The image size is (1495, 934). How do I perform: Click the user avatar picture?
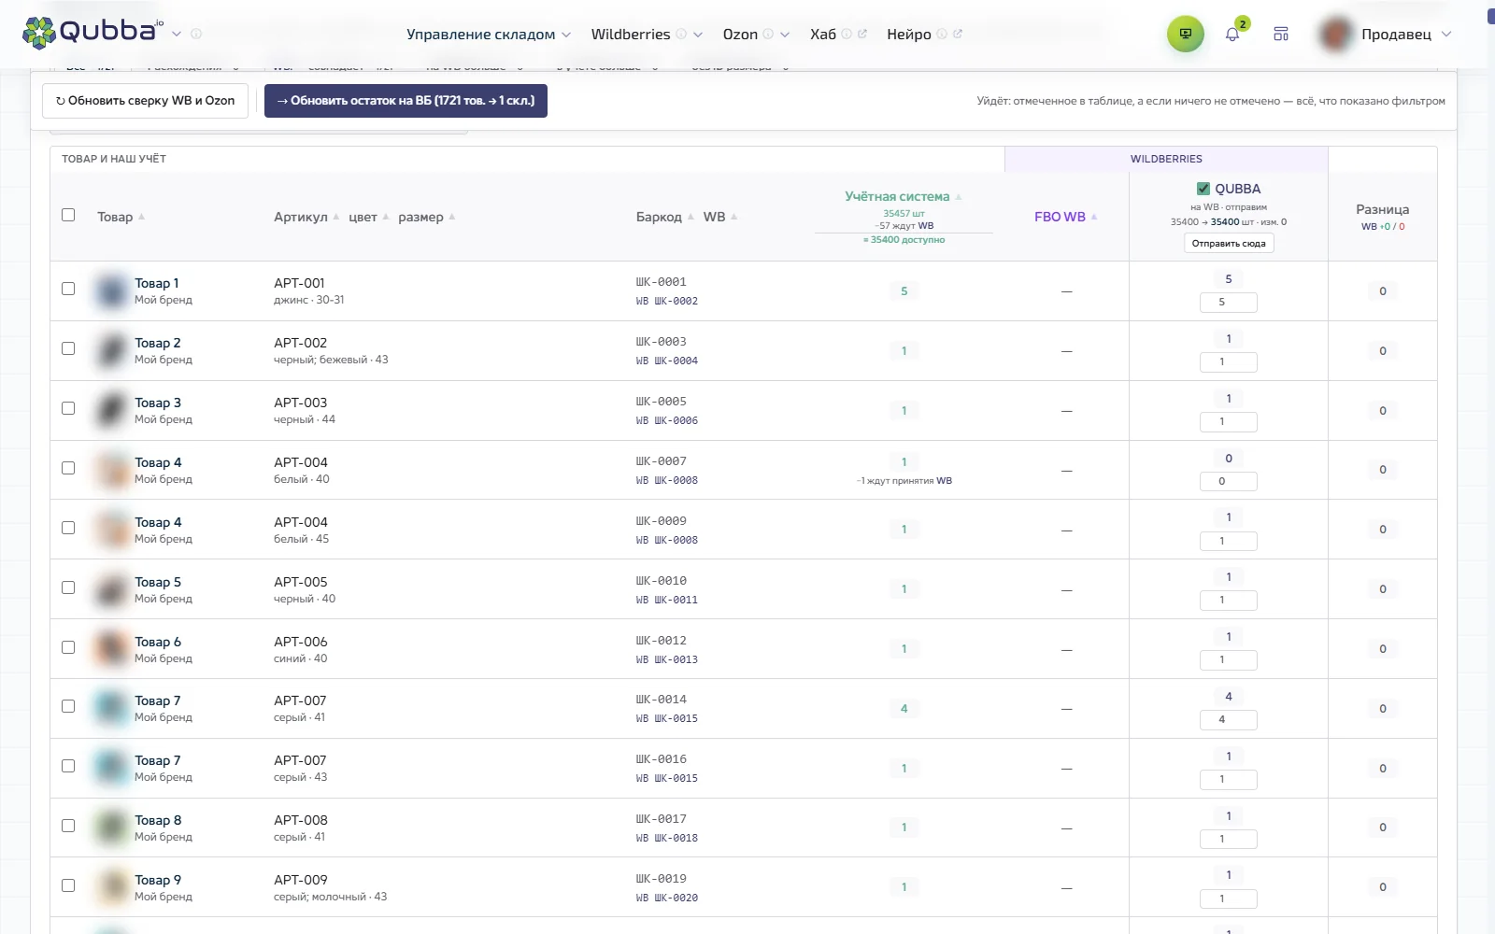coord(1336,34)
